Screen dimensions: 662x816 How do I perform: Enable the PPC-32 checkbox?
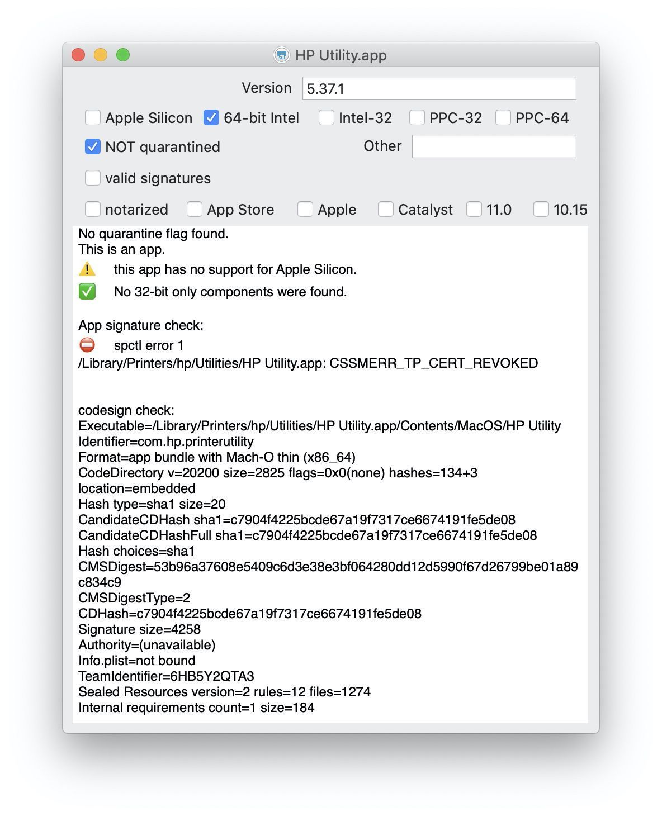click(x=417, y=117)
